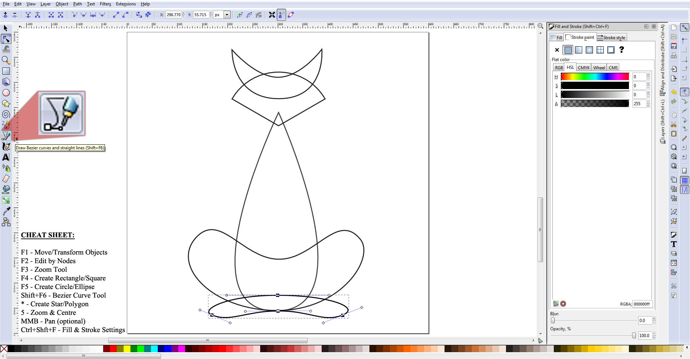
Task: Select the Eraser tool
Action: 6,179
